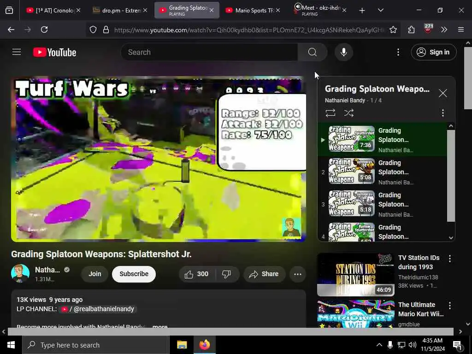This screenshot has width=472, height=354.
Task: Open tracking protection shield
Action: pyautogui.click(x=93, y=29)
